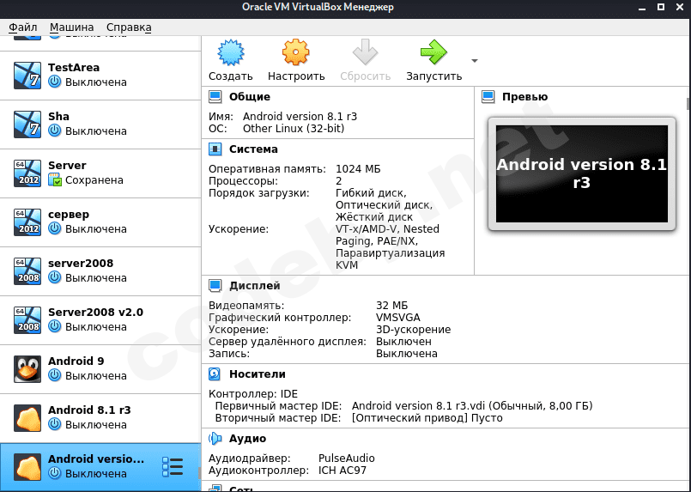Screen dimensions: 691x492
Task: Select the TestArea virtual machine
Action: point(100,76)
